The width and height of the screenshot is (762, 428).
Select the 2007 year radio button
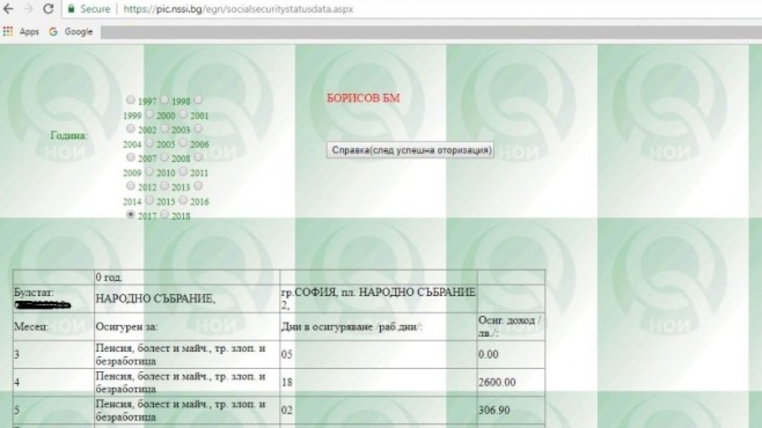130,157
